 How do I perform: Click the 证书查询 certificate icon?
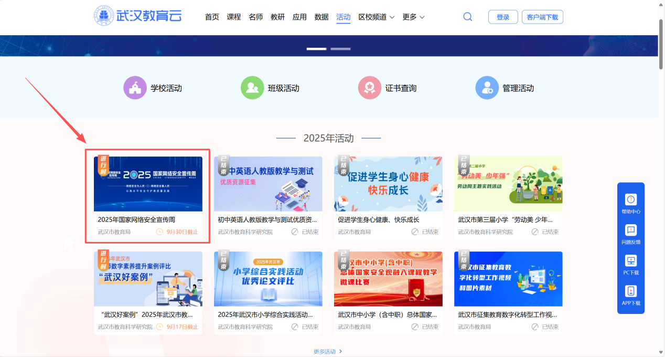point(370,88)
